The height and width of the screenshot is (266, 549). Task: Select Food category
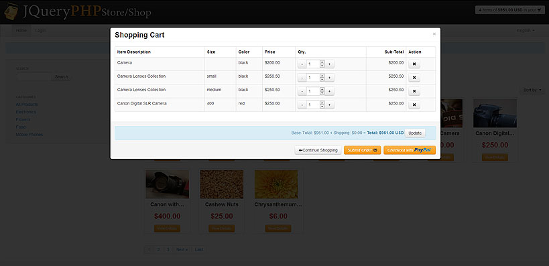coord(21,127)
